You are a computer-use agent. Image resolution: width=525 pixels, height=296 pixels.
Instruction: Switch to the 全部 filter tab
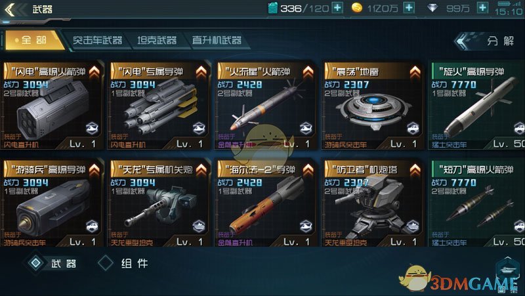tap(34, 40)
